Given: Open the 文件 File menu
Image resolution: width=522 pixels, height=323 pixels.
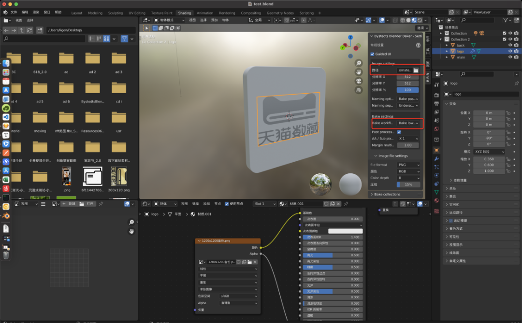Looking at the screenshot, I should (14, 12).
